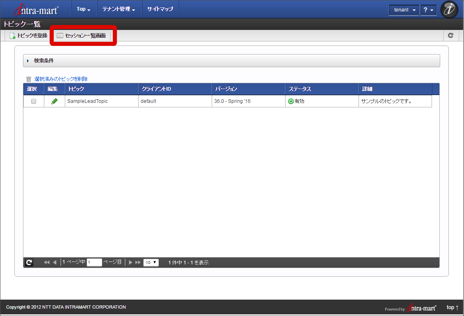464x316 pixels.
Task: Open the テナント管理 menu
Action: tap(119, 9)
